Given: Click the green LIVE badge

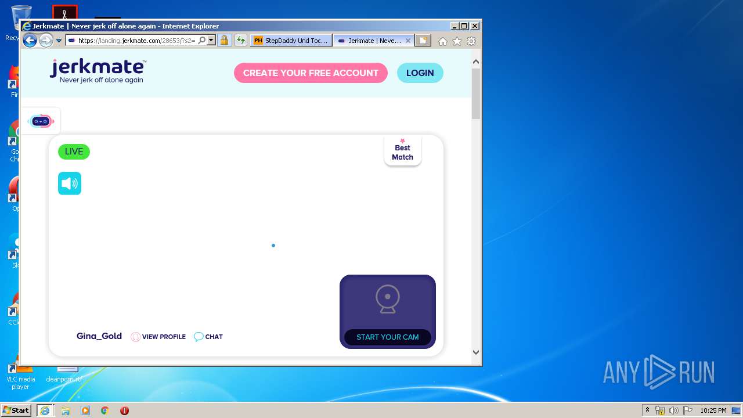Looking at the screenshot, I should (x=74, y=152).
